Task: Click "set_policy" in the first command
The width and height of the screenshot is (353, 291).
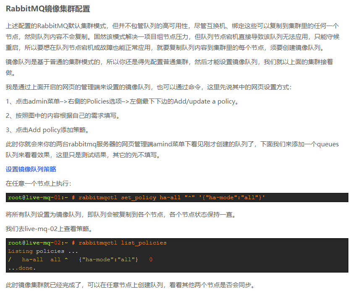Action: 139,197
